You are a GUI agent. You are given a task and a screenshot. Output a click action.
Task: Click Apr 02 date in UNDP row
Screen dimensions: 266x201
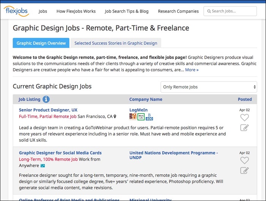pos(244,153)
